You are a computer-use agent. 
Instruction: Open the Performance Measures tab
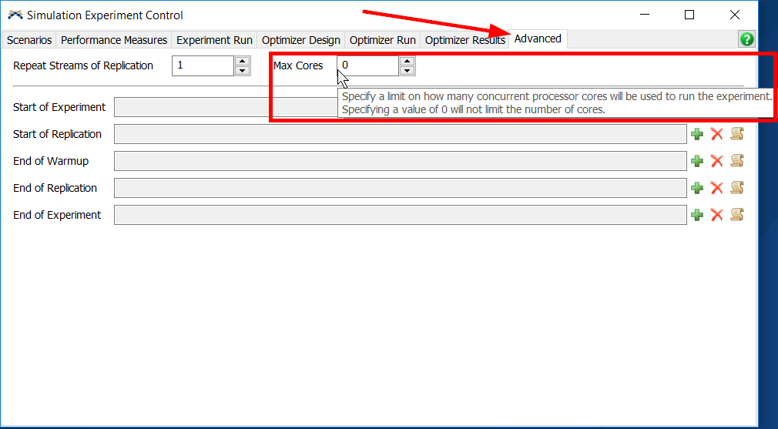[114, 40]
